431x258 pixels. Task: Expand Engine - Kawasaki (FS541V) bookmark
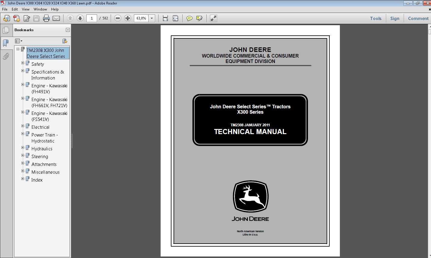point(23,112)
